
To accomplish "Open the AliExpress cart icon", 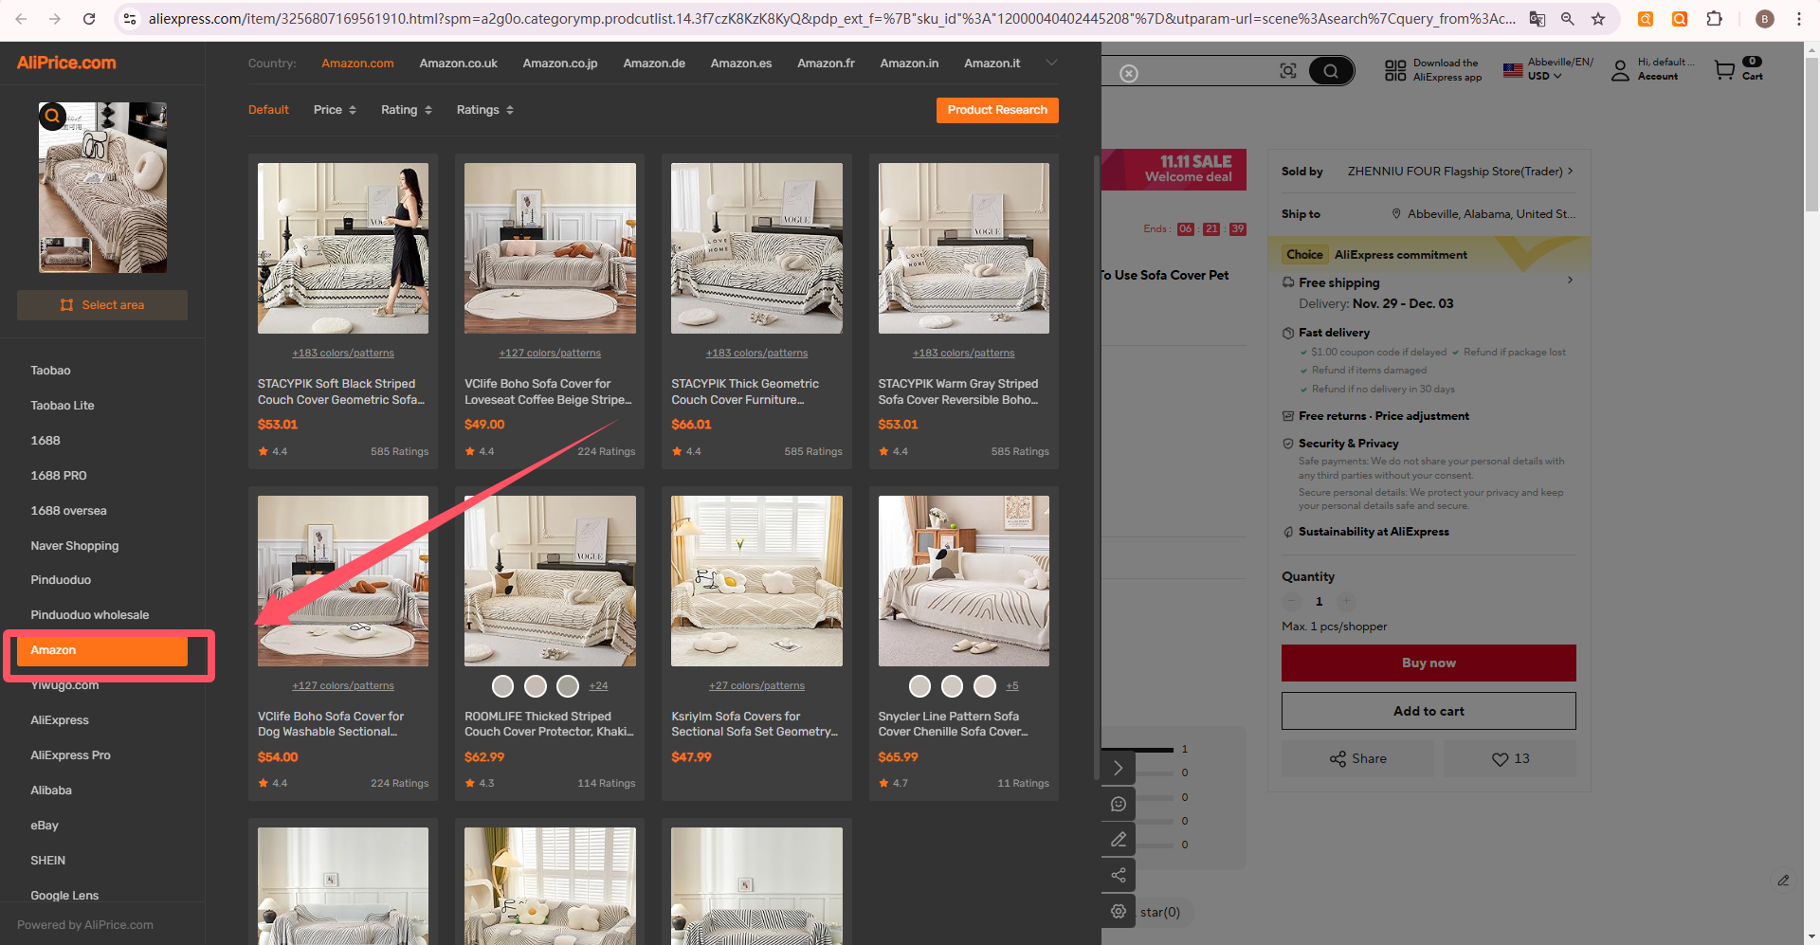I will [x=1725, y=70].
